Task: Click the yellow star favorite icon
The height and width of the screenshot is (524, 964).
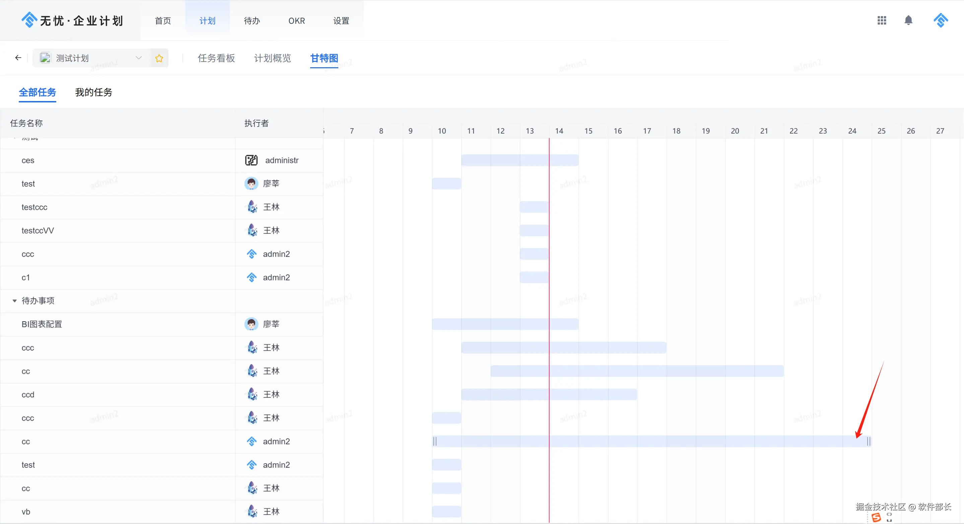Action: 159,58
